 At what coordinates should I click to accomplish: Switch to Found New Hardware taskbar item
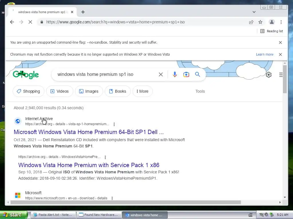point(99,215)
